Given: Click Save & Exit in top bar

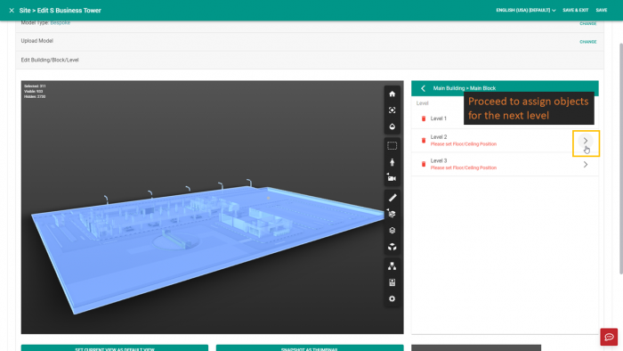Looking at the screenshot, I should point(575,11).
